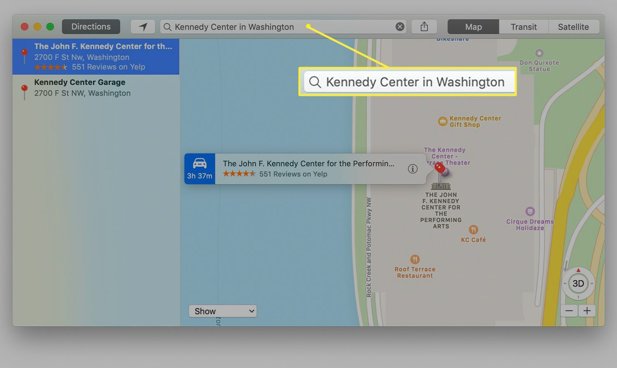Select the Kennedy Center Gift Shop marker
Viewport: 617px width, 368px height.
click(443, 121)
